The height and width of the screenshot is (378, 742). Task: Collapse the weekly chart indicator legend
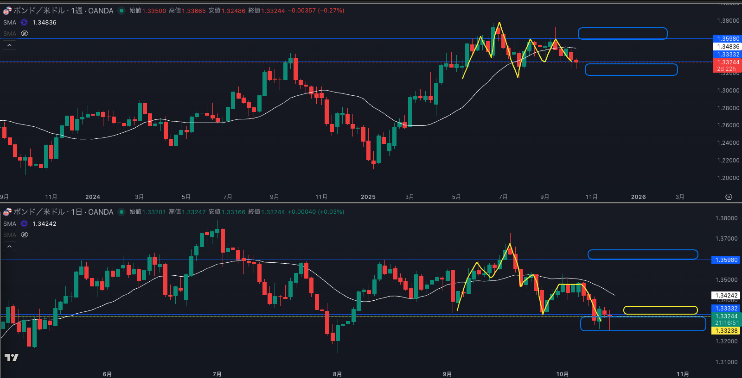tap(9, 45)
